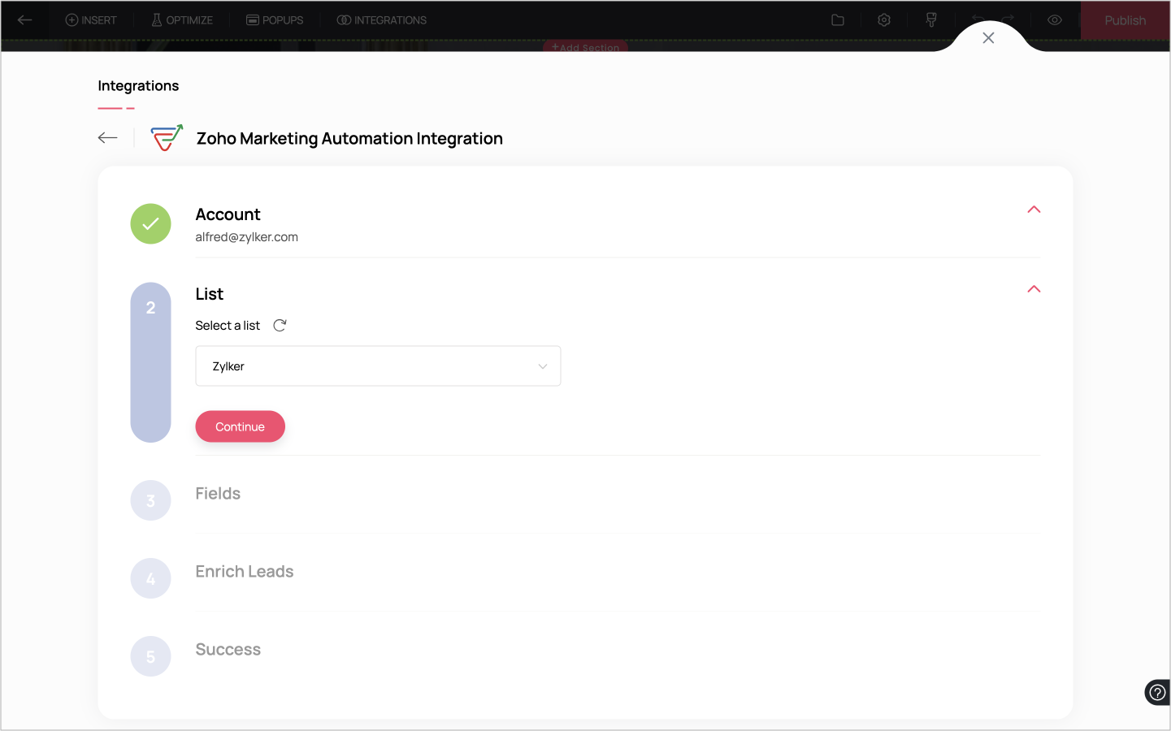This screenshot has width=1171, height=731.
Task: Click the Fields step heading
Action: [218, 494]
